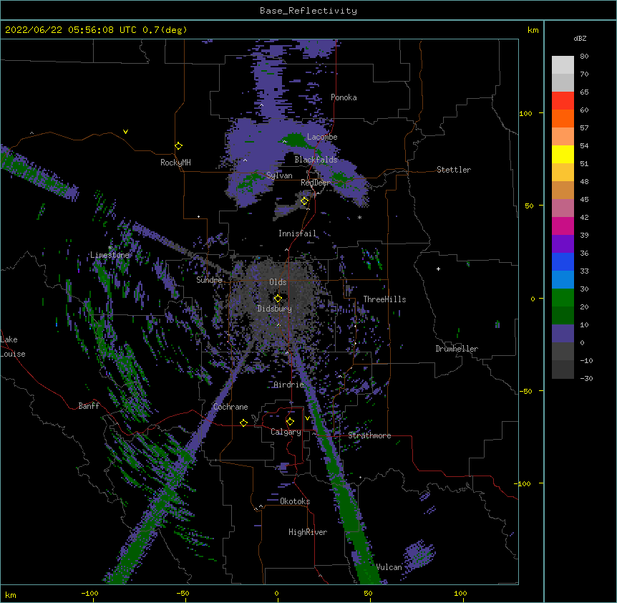Select the yellow diamond marker above Calgary label

point(290,422)
